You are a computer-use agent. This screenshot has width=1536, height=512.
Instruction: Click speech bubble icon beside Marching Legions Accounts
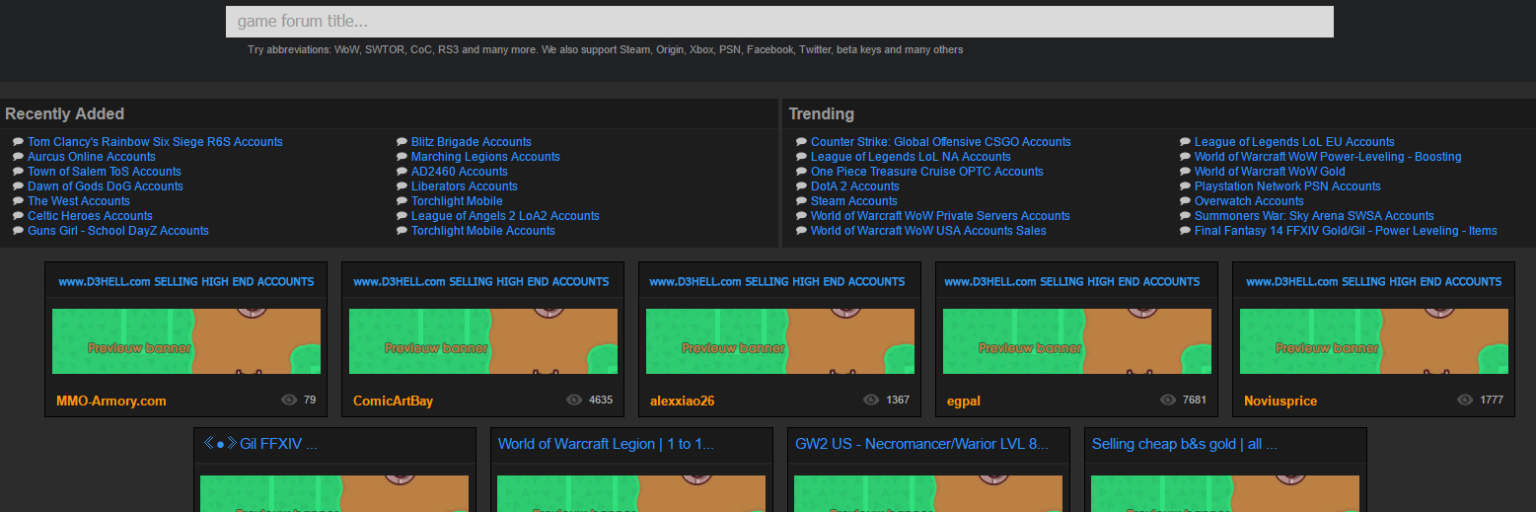pyautogui.click(x=402, y=157)
